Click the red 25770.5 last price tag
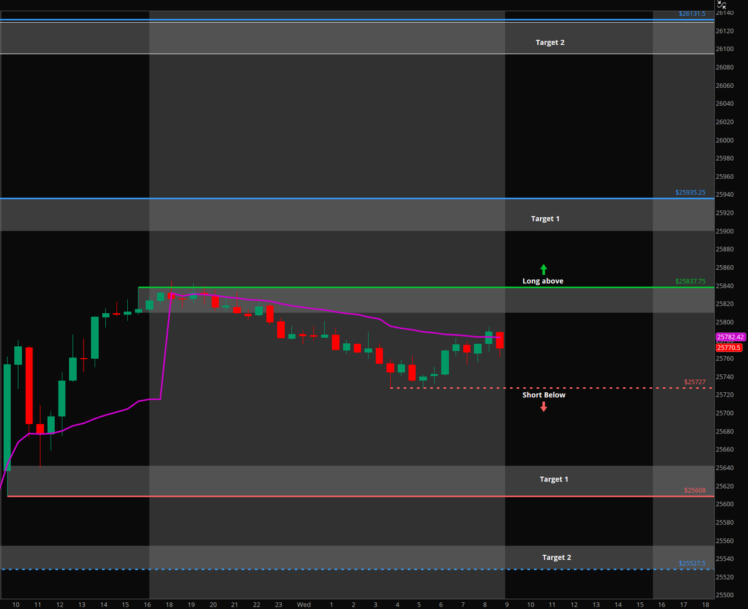The width and height of the screenshot is (748, 609). [x=728, y=348]
